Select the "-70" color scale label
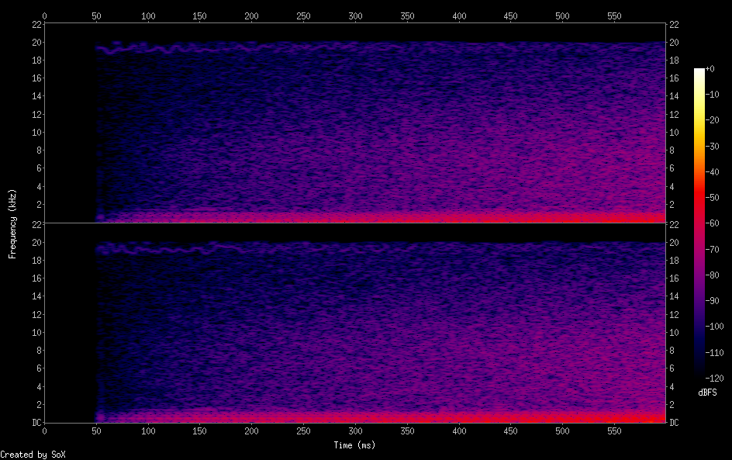This screenshot has width=732, height=460. point(713,249)
